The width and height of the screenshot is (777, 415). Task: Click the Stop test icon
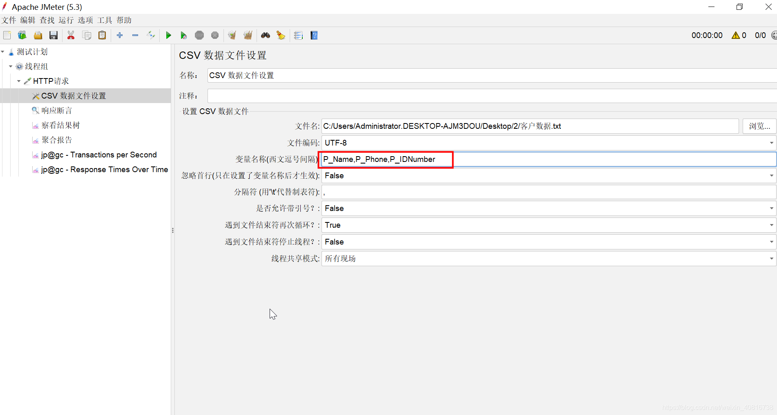(x=199, y=36)
